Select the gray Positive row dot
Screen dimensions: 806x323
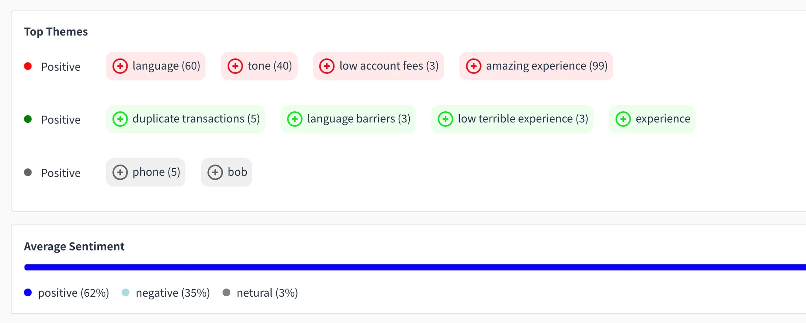[x=28, y=172]
